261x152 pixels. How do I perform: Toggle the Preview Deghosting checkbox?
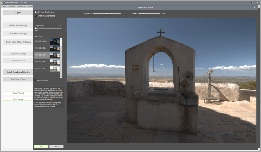[35, 80]
